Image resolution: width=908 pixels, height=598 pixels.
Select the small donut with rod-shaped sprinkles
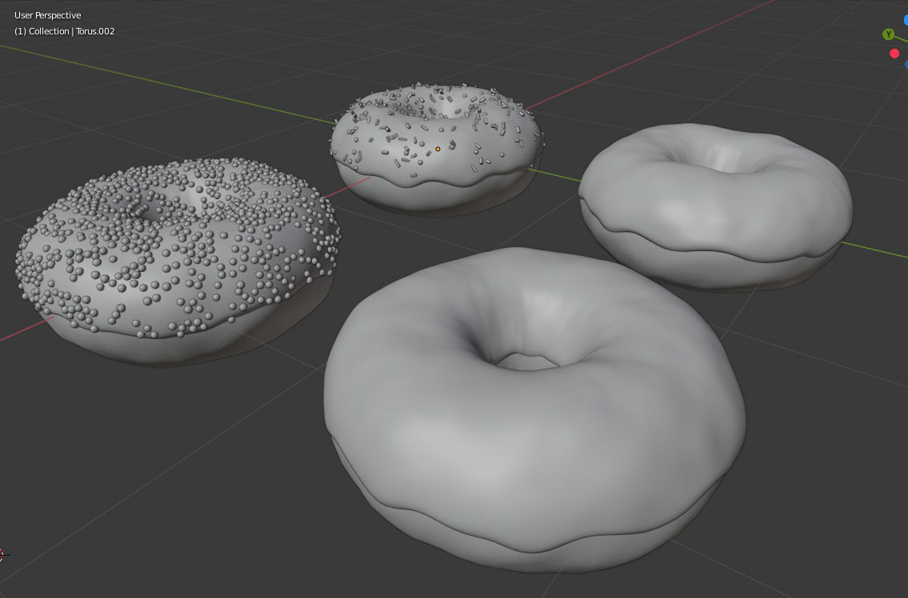pos(438,149)
